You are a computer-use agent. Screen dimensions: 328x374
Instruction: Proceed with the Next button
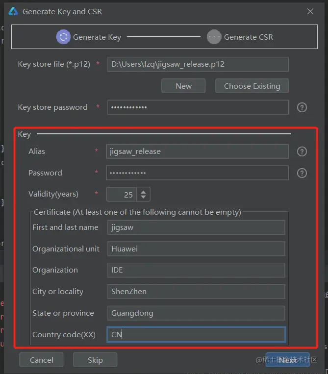287,360
